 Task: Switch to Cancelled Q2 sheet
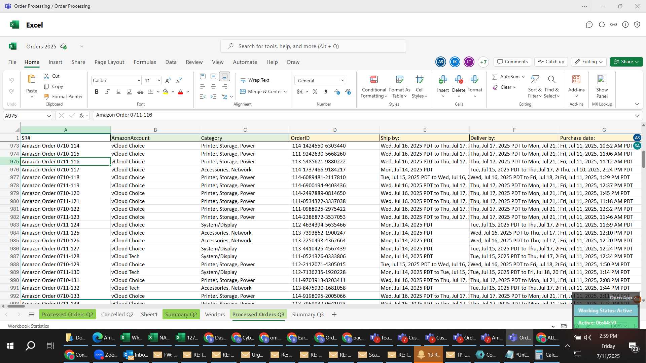pos(117,315)
